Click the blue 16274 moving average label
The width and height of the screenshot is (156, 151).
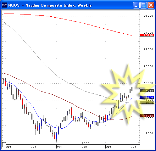click(x=147, y=98)
